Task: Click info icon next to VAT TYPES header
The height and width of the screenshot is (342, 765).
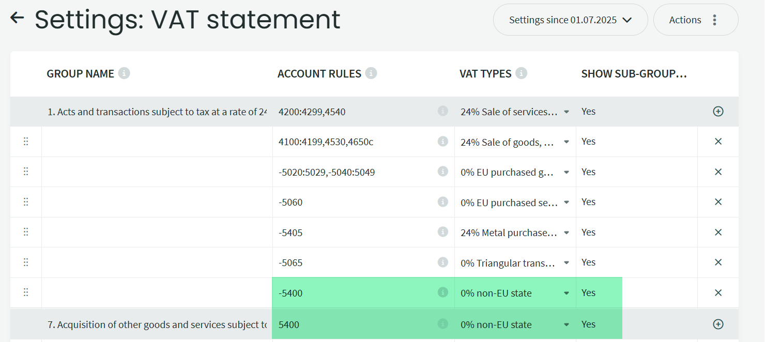Action: click(x=522, y=73)
